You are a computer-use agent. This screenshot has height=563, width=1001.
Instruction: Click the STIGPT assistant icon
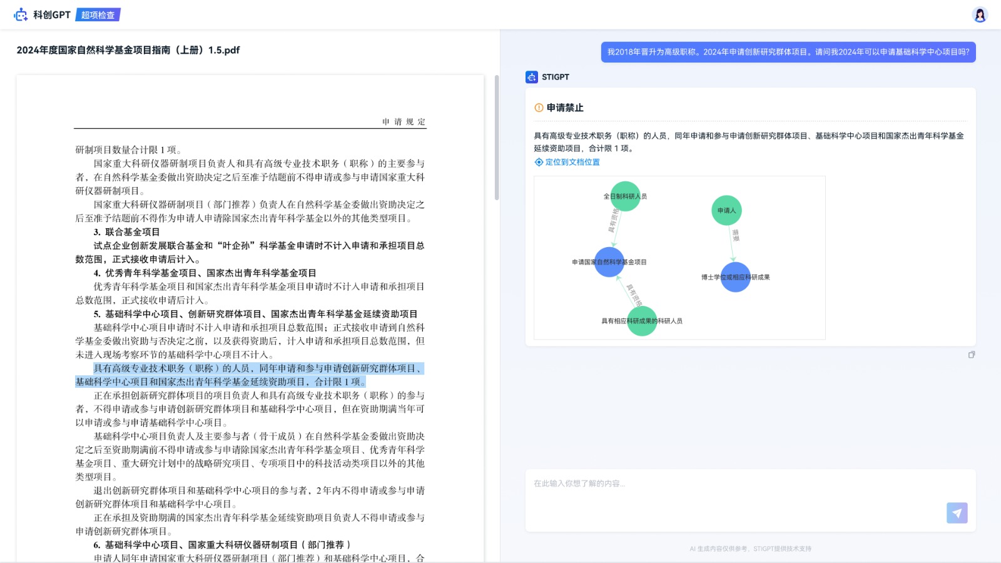click(532, 77)
